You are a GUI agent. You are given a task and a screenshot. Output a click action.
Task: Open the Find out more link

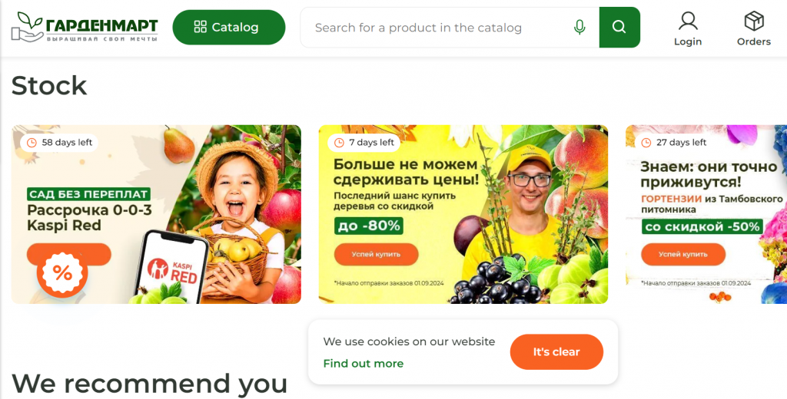pos(363,364)
